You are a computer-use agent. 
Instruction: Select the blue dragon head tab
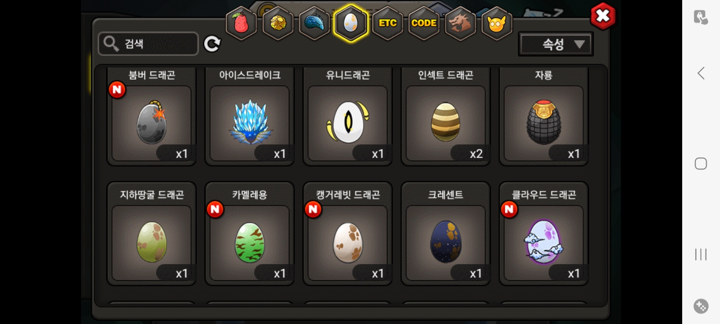314,23
